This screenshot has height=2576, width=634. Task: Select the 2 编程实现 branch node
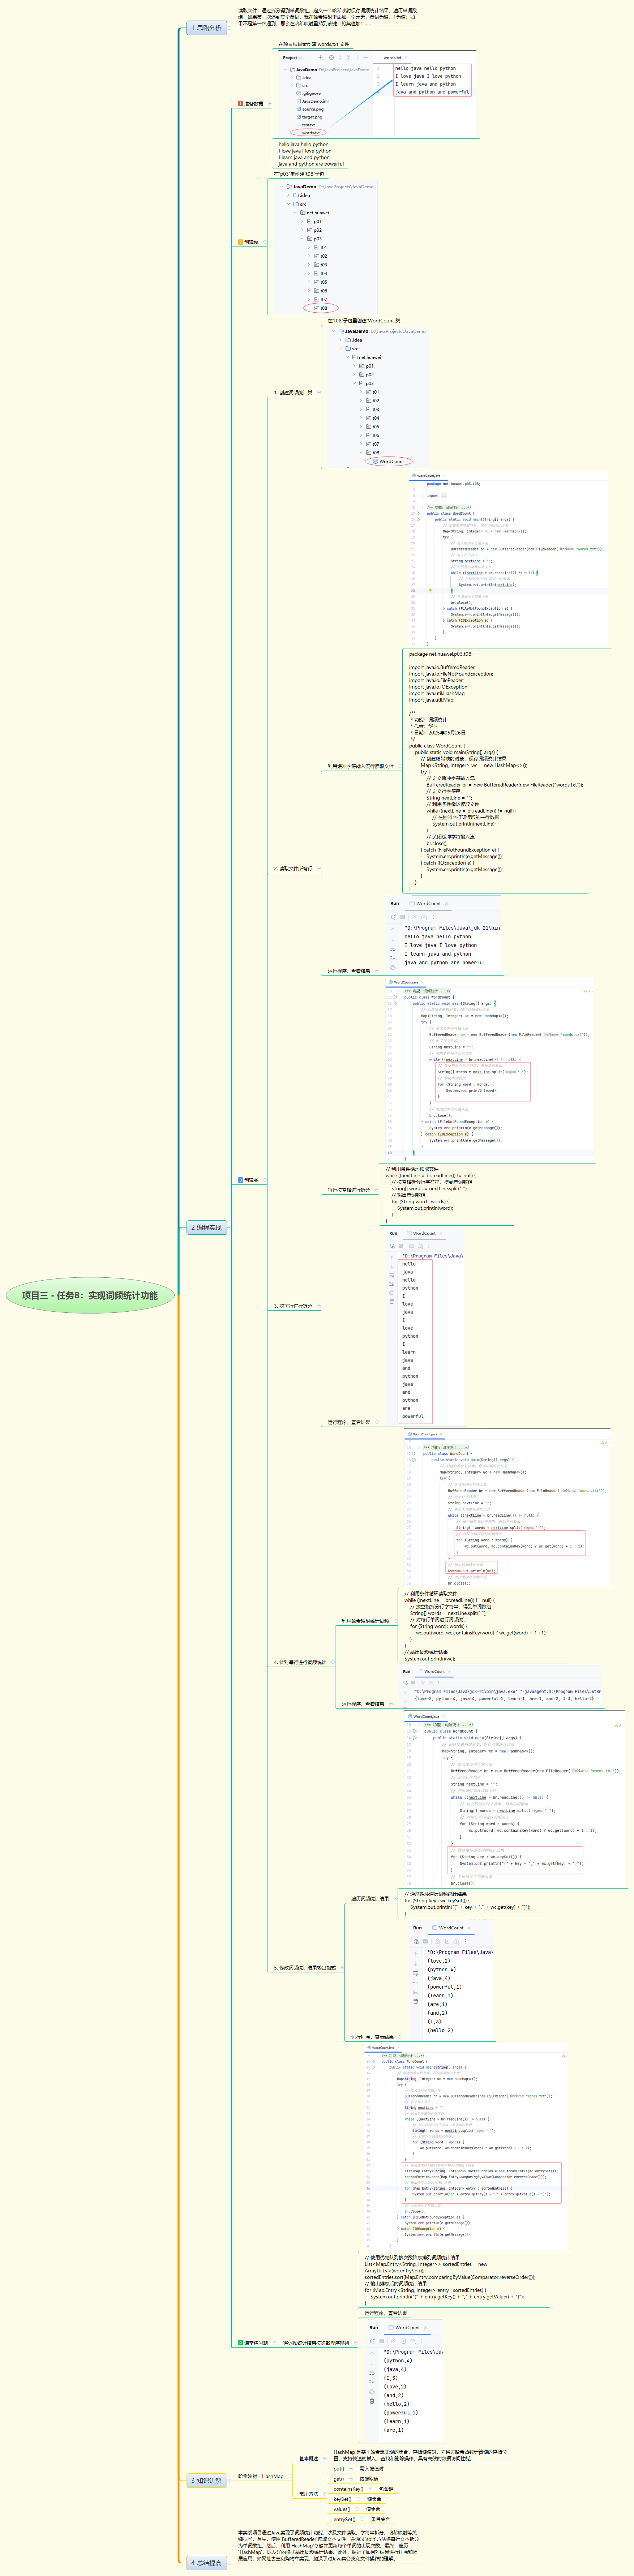[x=207, y=1227]
